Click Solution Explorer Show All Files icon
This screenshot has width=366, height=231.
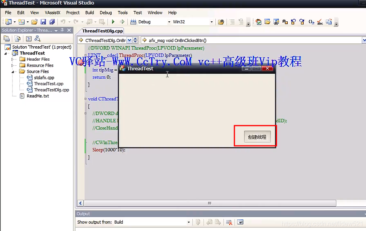tap(18, 38)
